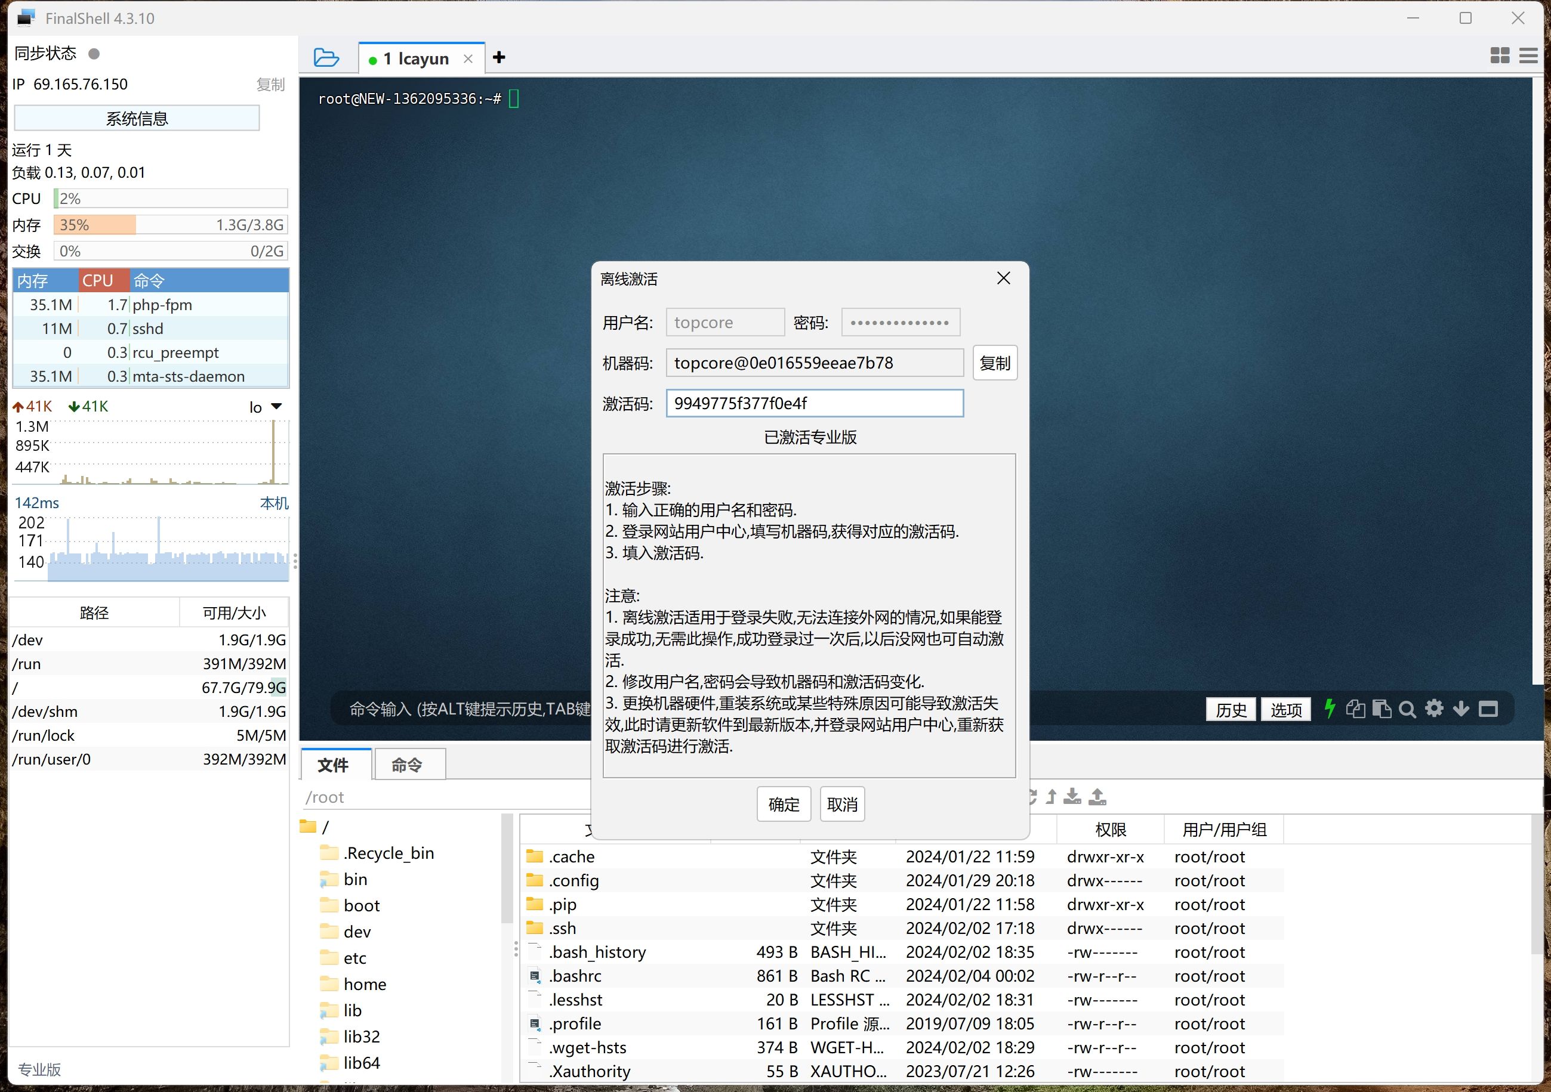Click the 权限 column header in file list
This screenshot has height=1092, width=1551.
pos(1111,830)
